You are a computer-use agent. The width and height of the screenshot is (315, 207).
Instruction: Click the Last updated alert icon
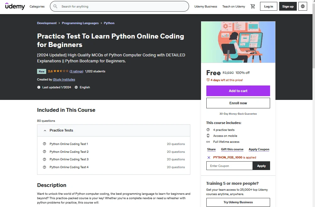39,87
